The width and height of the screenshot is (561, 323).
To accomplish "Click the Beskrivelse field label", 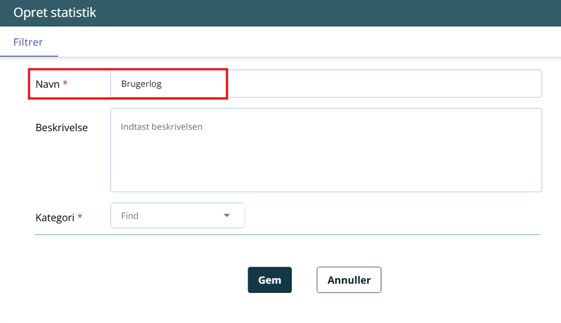I will (61, 128).
